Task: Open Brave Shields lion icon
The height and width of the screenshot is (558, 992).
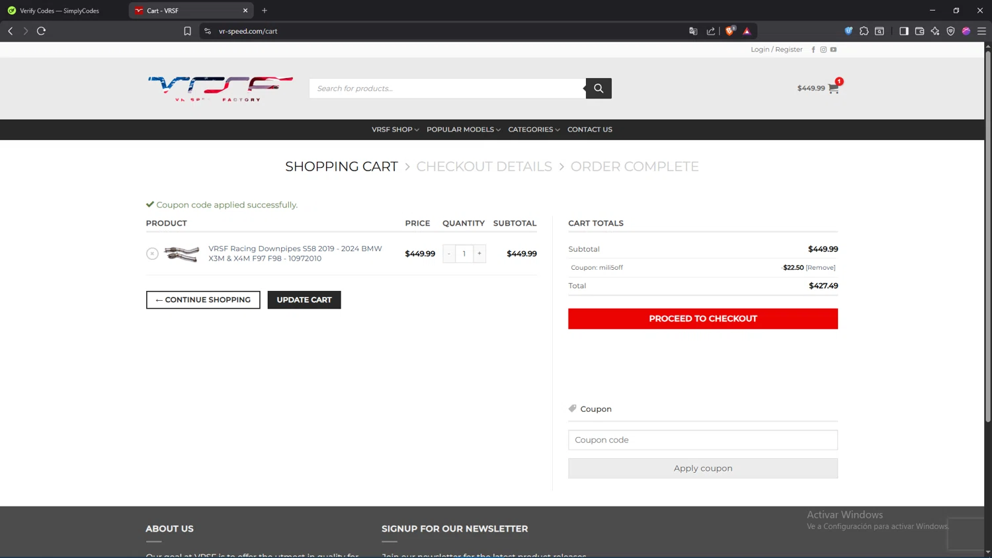Action: [730, 31]
